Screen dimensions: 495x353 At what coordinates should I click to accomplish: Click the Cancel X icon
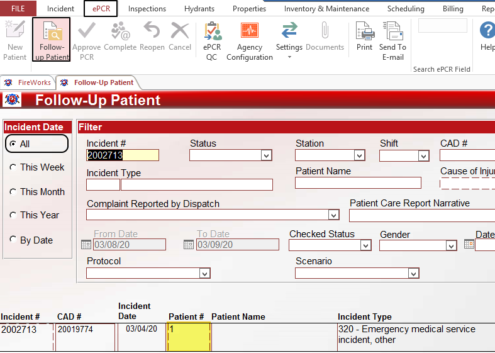pyautogui.click(x=180, y=31)
